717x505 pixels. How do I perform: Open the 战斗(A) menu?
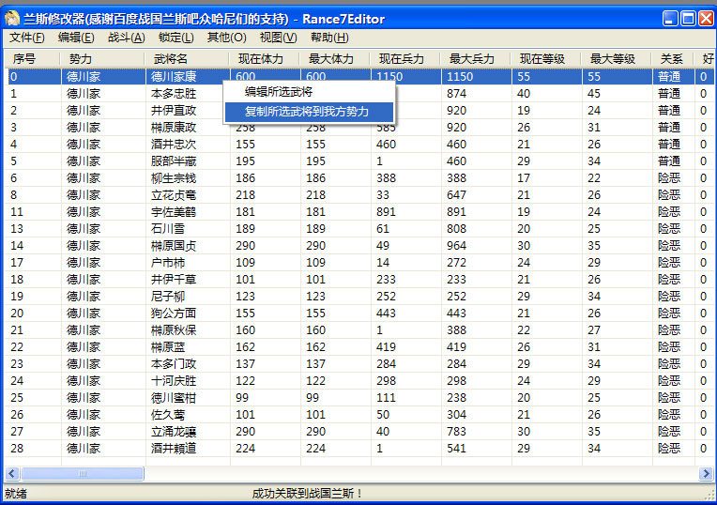(126, 38)
